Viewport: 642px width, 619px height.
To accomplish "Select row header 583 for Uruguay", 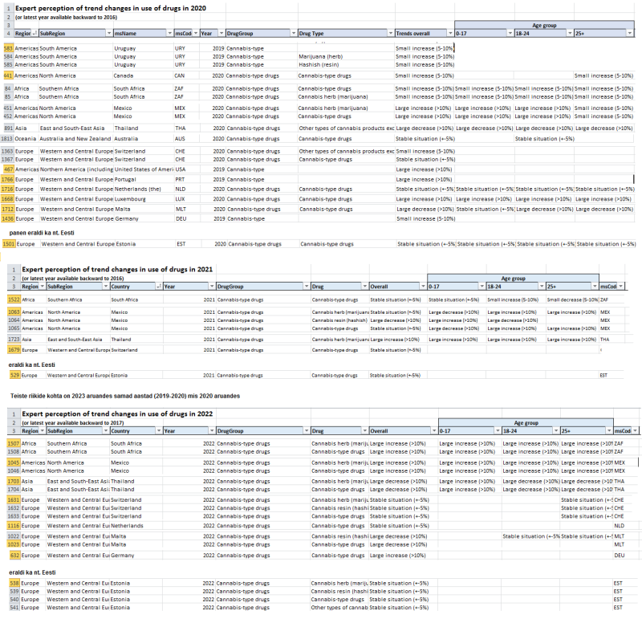I will 8,49.
